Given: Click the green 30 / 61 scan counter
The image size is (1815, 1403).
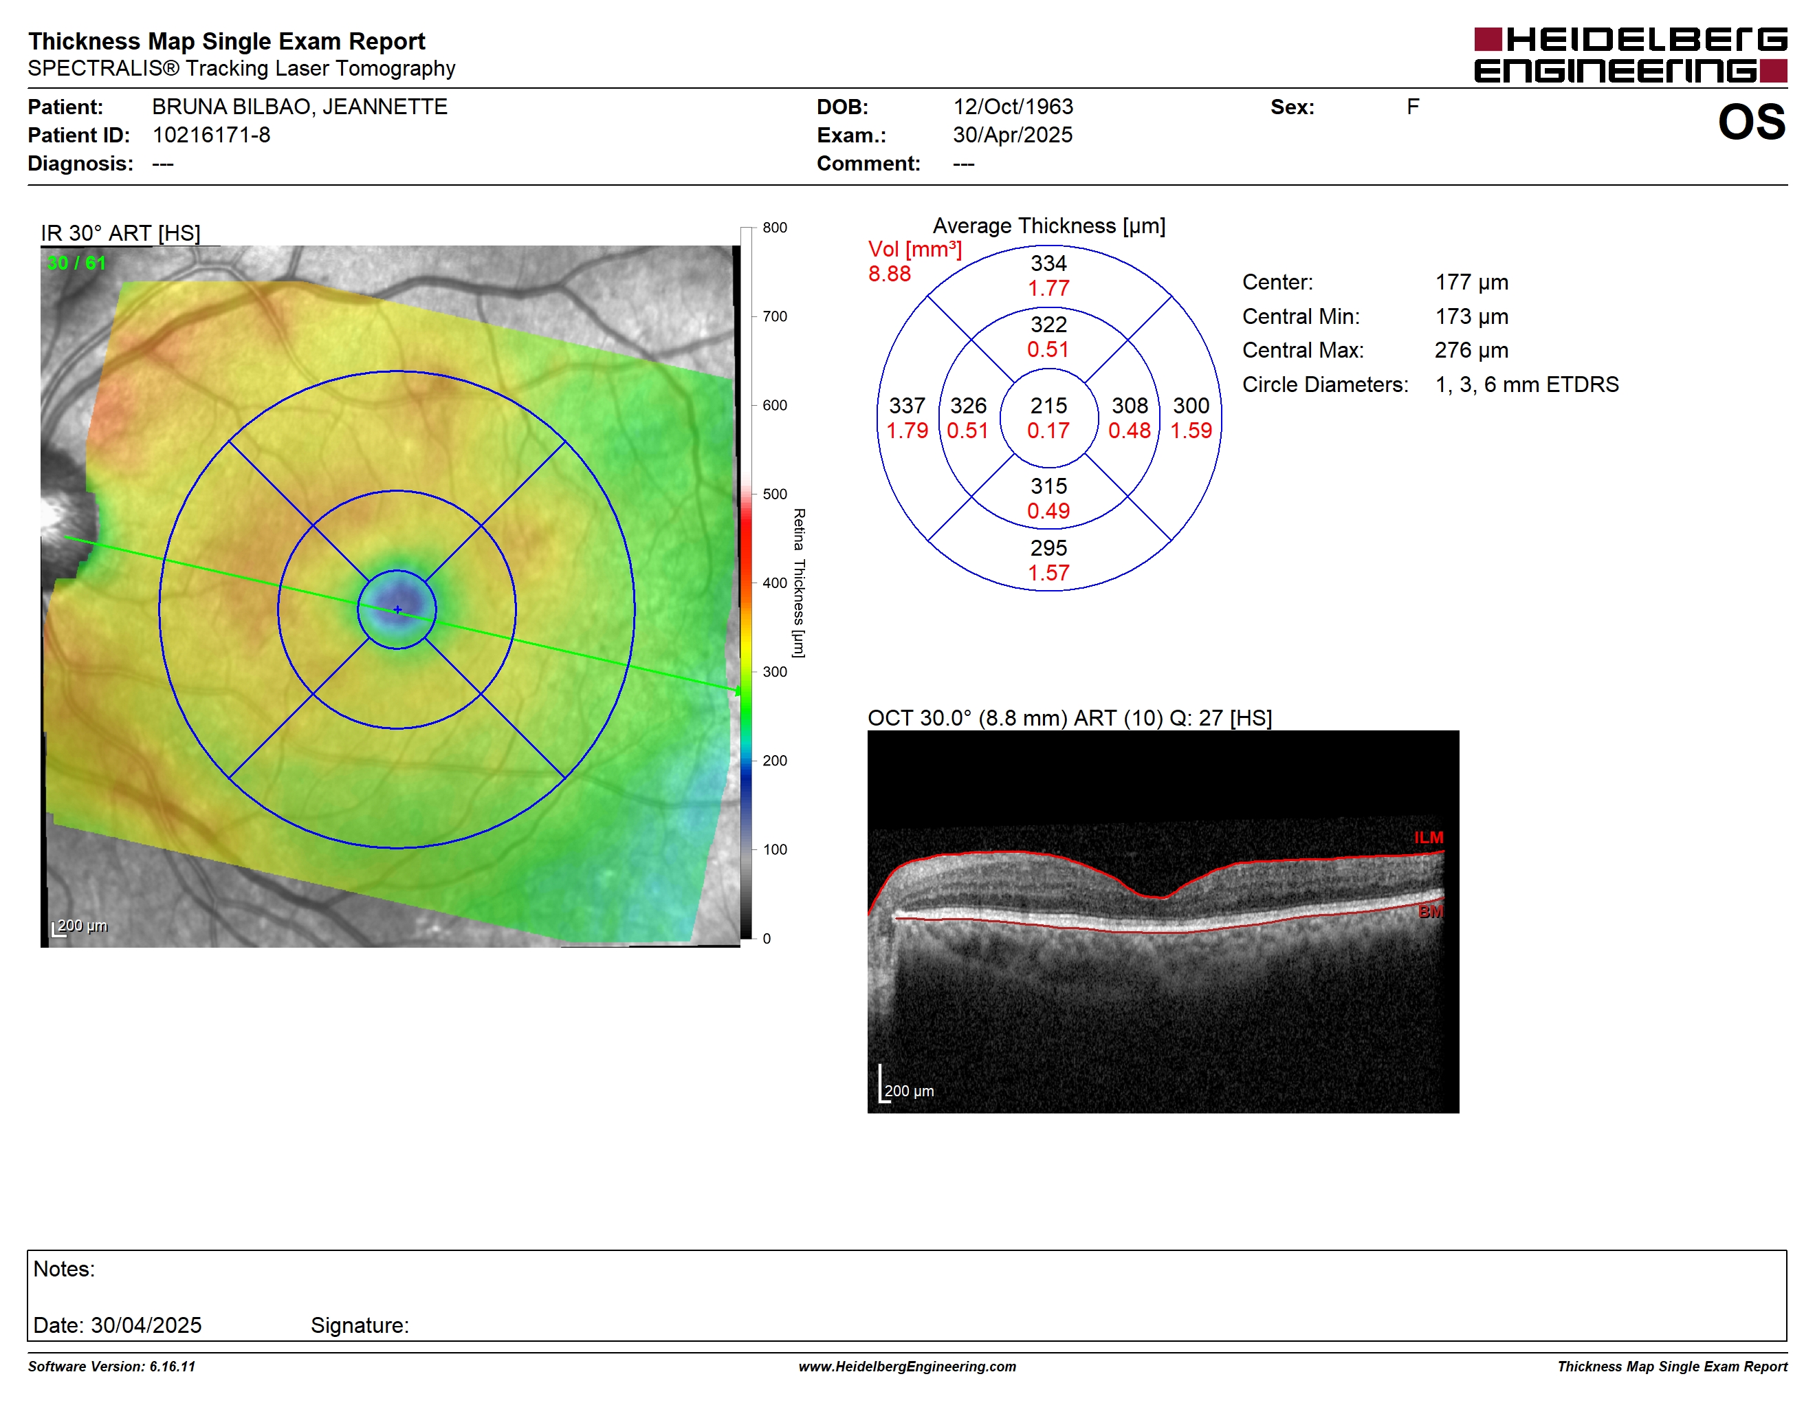Looking at the screenshot, I should [76, 263].
